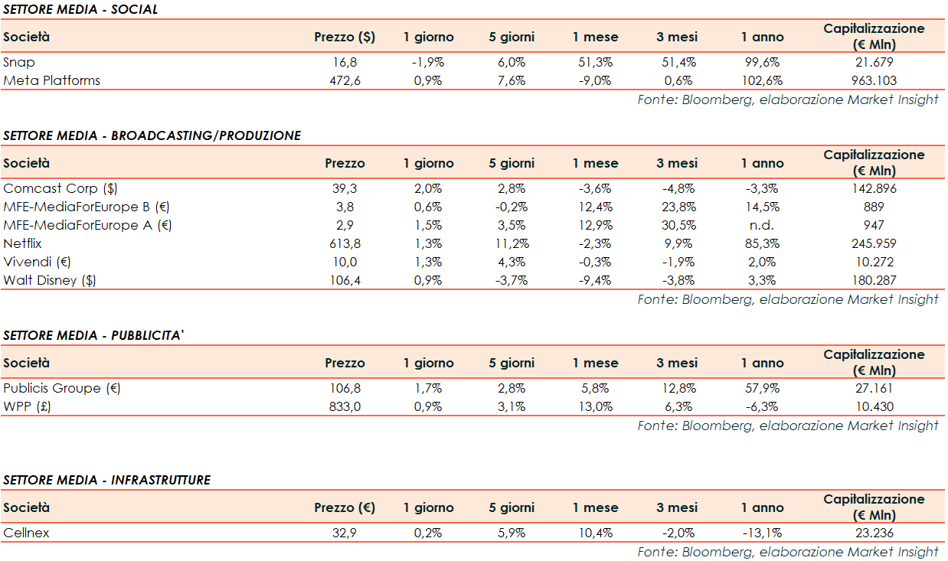
Task: Select Netflix market capitalization value 245.959
Action: tap(874, 243)
